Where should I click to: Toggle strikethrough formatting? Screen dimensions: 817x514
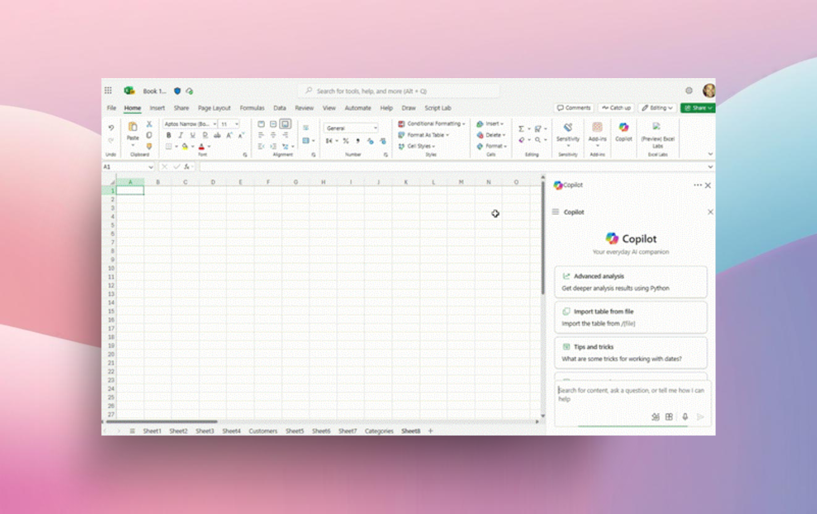tap(217, 135)
